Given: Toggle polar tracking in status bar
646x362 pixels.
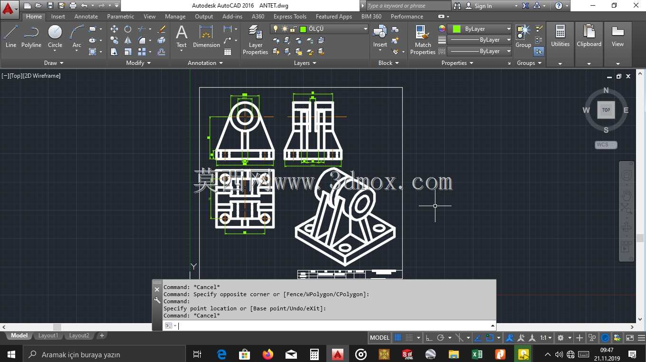Looking at the screenshot, I should coord(441,338).
